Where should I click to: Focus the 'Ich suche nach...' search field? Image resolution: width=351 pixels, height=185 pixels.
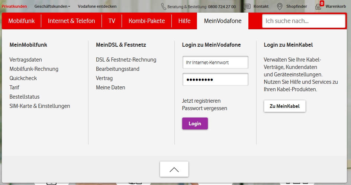(303, 21)
